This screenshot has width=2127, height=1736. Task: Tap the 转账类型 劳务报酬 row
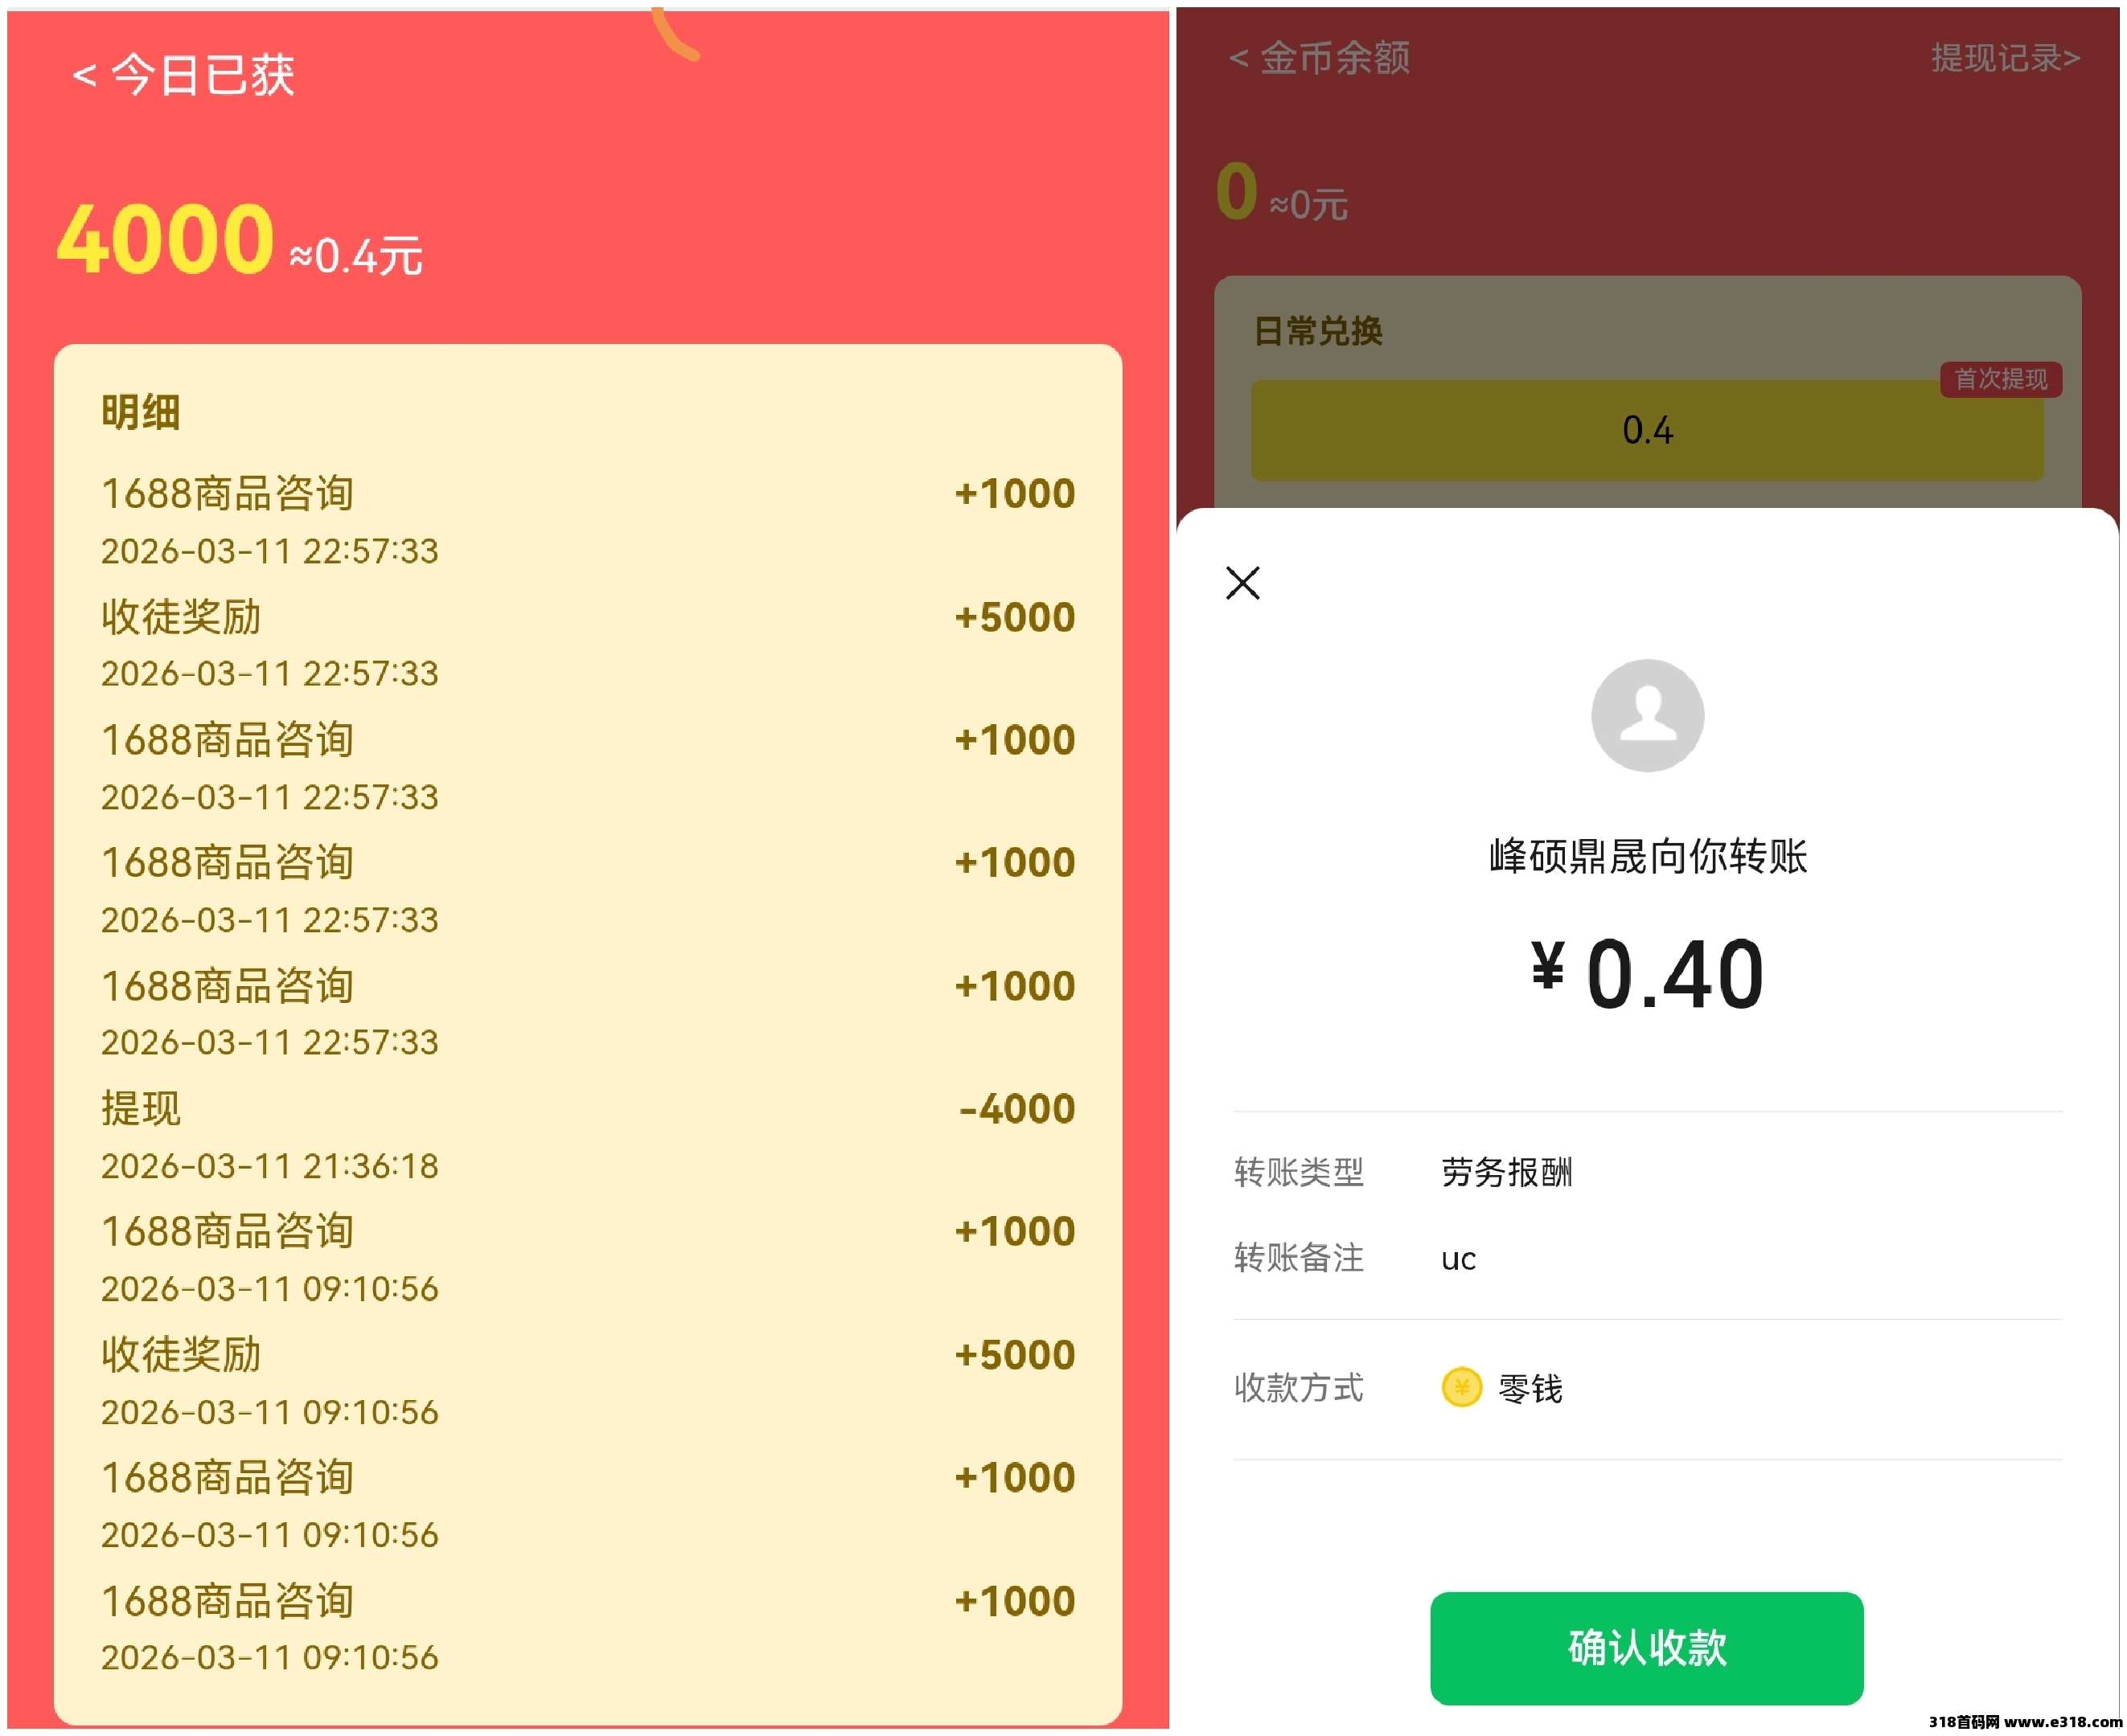pos(1647,1172)
